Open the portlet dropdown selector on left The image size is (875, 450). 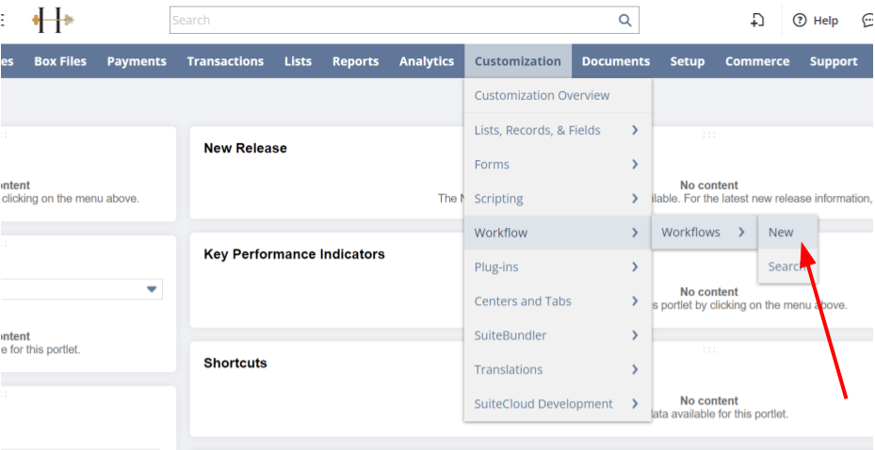pos(152,289)
